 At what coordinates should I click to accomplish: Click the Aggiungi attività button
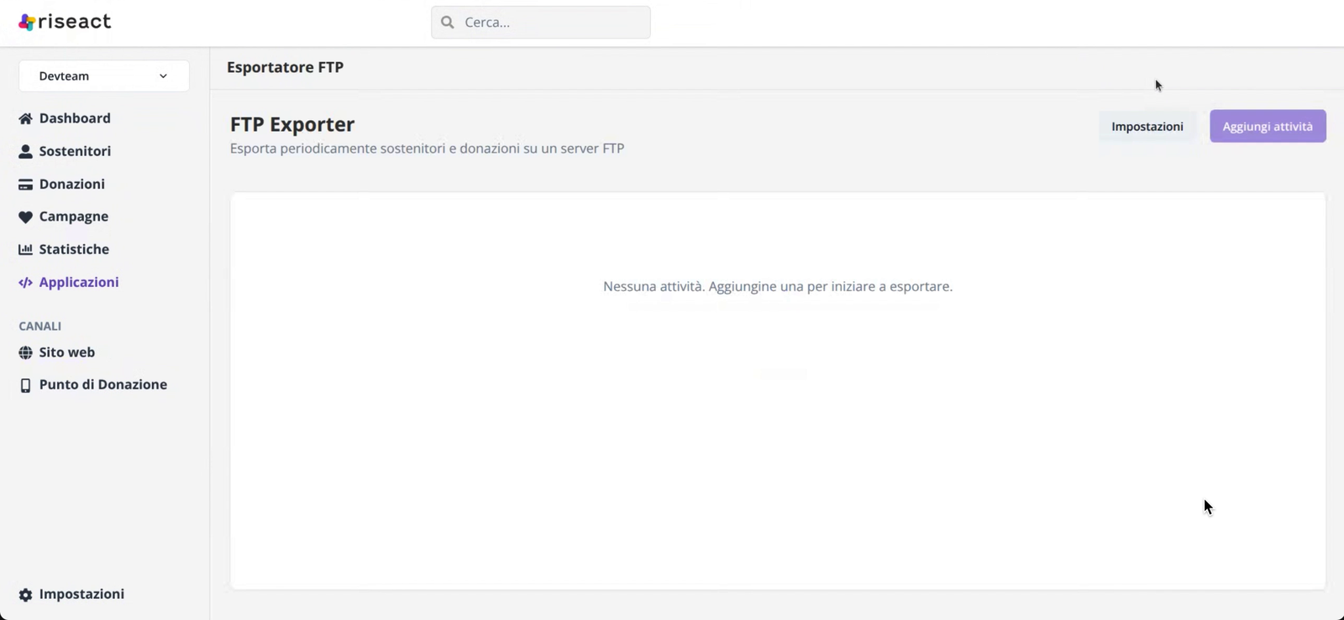point(1268,126)
